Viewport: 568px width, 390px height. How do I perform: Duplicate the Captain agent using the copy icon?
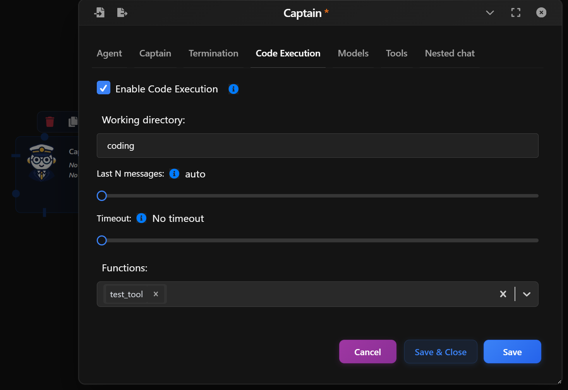(x=72, y=121)
